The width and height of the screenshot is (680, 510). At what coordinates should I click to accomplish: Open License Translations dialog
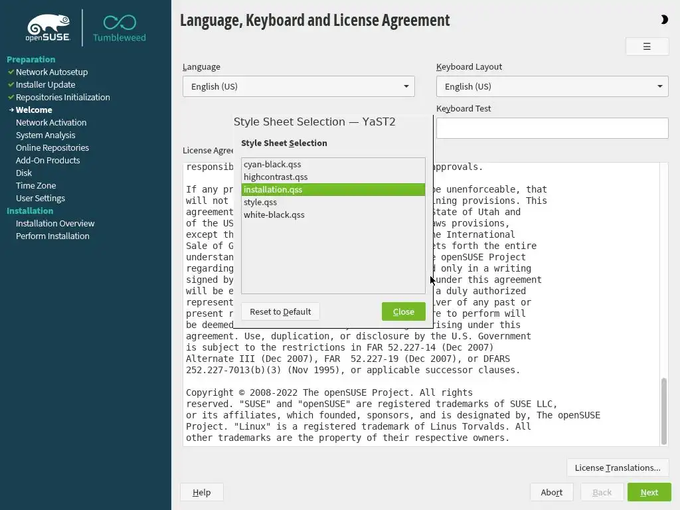618,467
